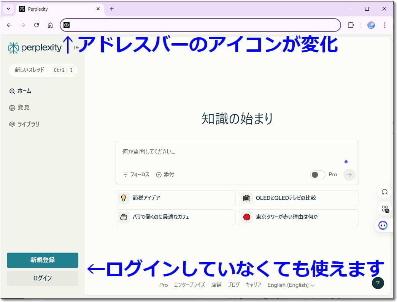
Task: Expand the English (English) language dropdown
Action: point(291,285)
